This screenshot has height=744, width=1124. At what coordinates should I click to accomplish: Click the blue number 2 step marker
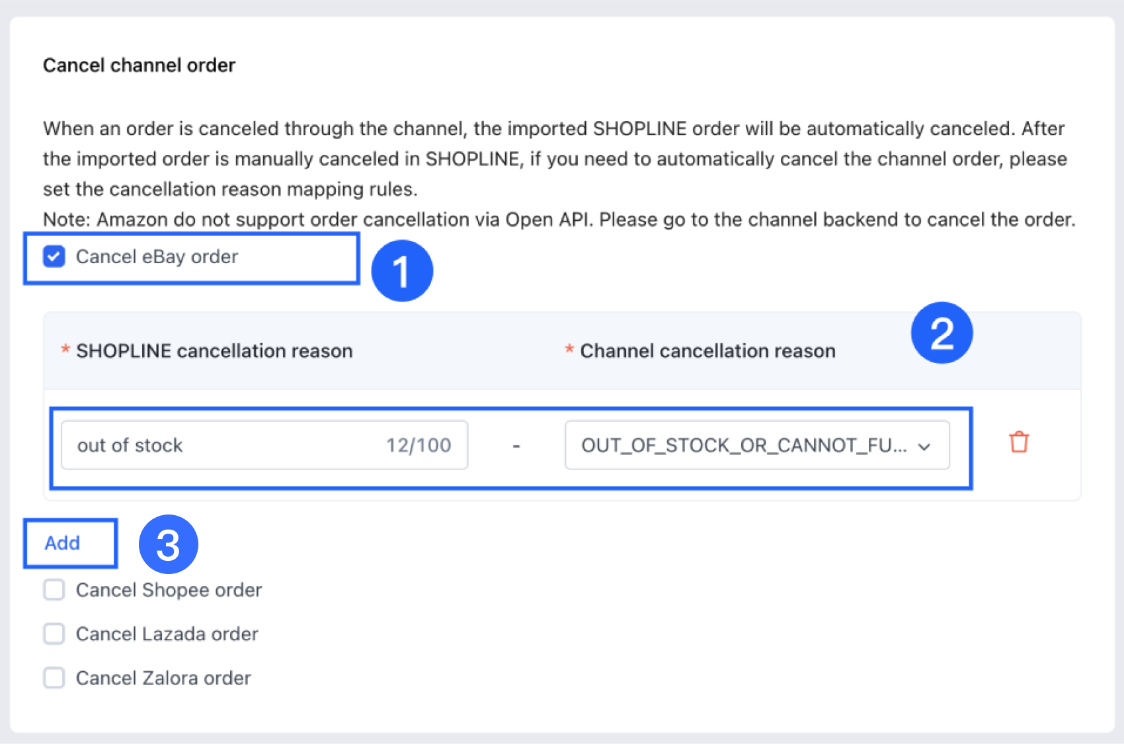[942, 333]
